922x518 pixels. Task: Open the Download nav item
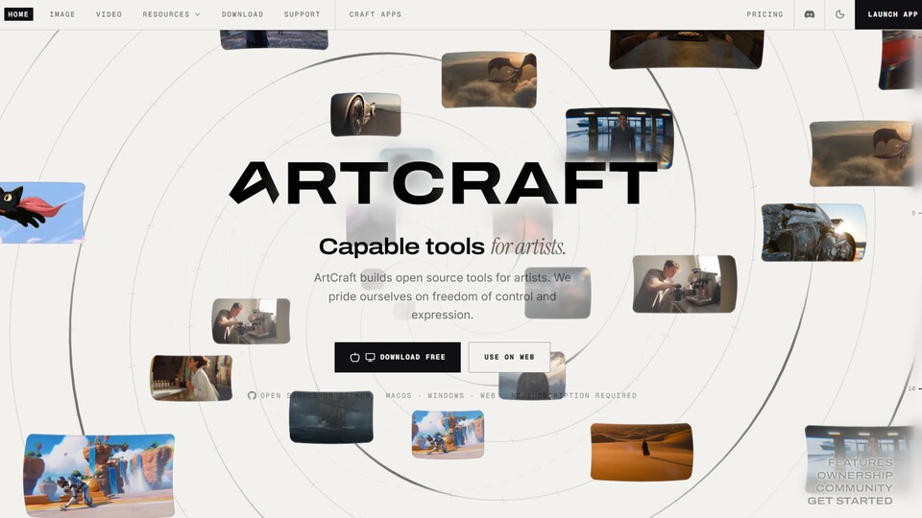click(x=242, y=14)
